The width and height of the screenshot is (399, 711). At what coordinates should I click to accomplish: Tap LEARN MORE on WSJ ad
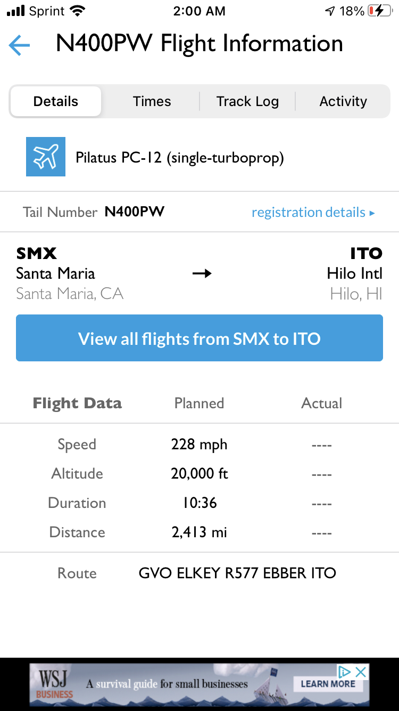328,684
